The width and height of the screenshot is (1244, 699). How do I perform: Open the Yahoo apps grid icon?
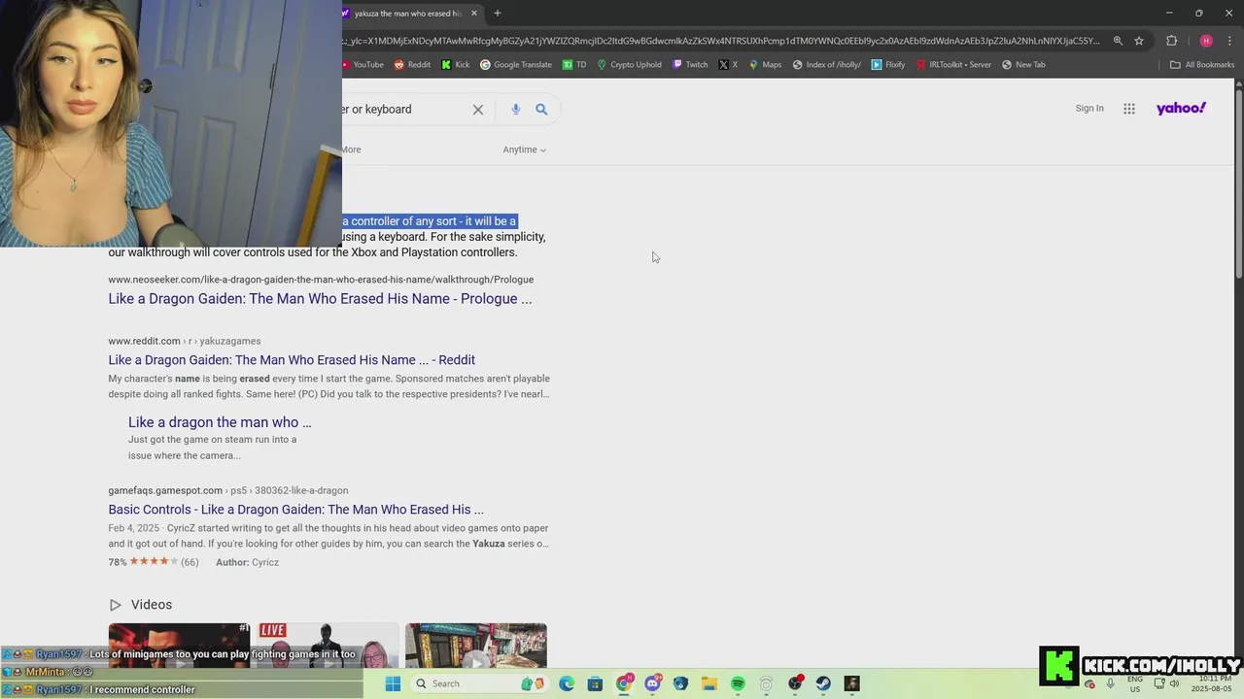tap(1129, 109)
